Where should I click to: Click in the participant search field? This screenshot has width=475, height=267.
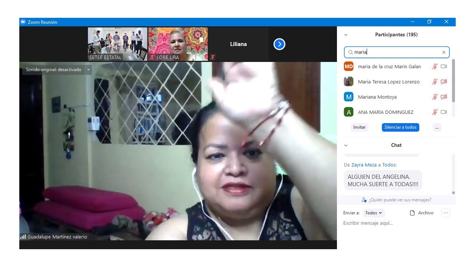[397, 52]
